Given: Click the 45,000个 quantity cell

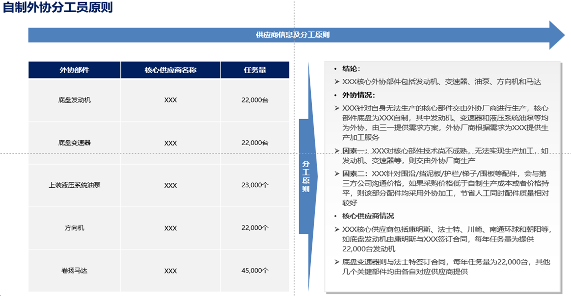Looking at the screenshot, I should [255, 271].
